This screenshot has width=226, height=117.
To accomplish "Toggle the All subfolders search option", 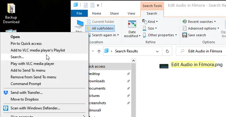I will 100,28.
